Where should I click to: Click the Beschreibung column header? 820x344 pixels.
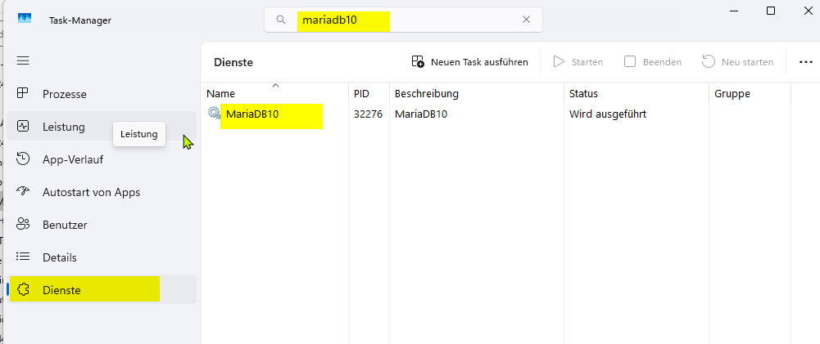(x=477, y=93)
